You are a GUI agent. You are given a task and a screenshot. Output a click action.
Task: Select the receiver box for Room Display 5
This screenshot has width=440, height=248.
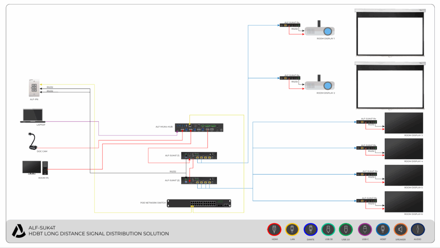pos(367,174)
